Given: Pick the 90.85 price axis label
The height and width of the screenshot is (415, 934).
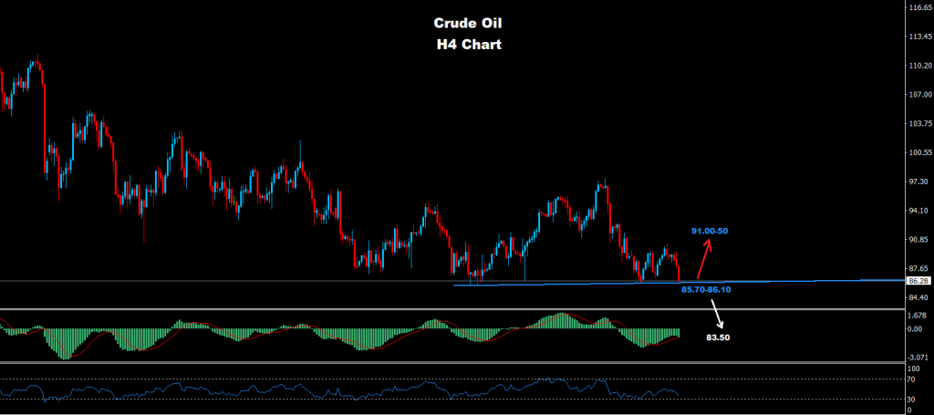Looking at the screenshot, I should pyautogui.click(x=918, y=240).
